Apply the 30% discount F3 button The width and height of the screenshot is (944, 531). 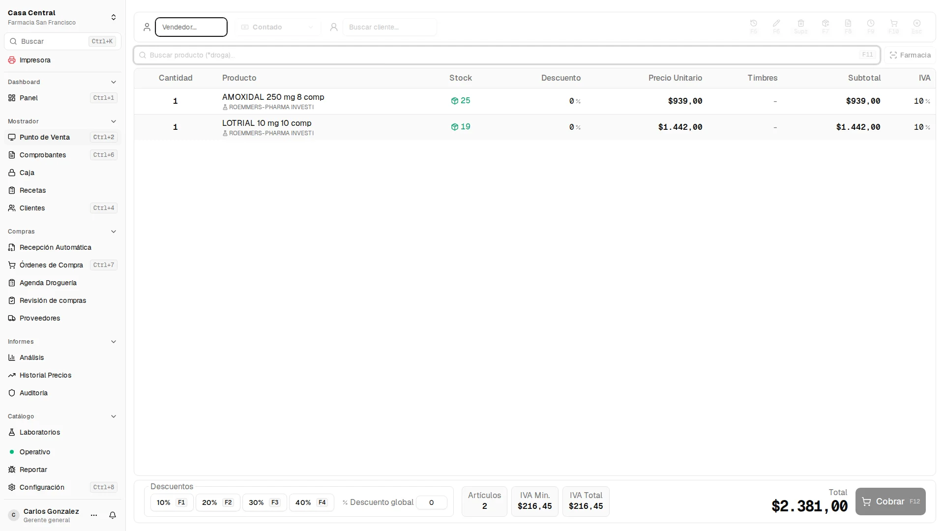pos(265,502)
